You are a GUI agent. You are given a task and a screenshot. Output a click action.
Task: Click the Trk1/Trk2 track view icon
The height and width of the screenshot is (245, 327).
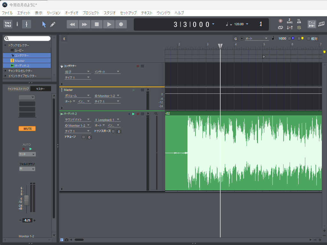click(8, 24)
